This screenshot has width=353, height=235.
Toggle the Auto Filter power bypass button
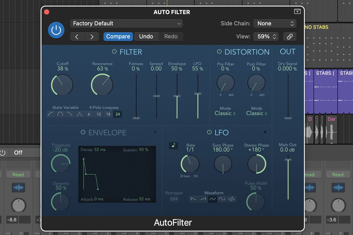tap(56, 30)
